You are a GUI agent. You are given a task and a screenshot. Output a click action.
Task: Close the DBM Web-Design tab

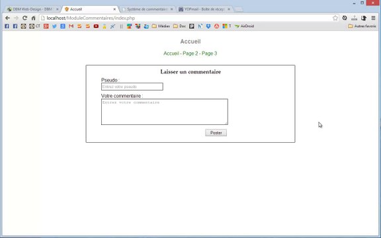[x=58, y=9]
